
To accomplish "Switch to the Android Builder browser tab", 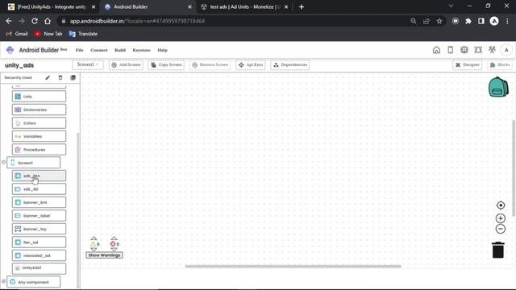I will coord(148,7).
